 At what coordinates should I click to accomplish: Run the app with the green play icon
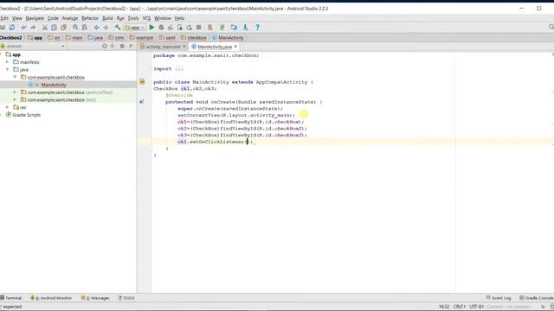pos(151,27)
